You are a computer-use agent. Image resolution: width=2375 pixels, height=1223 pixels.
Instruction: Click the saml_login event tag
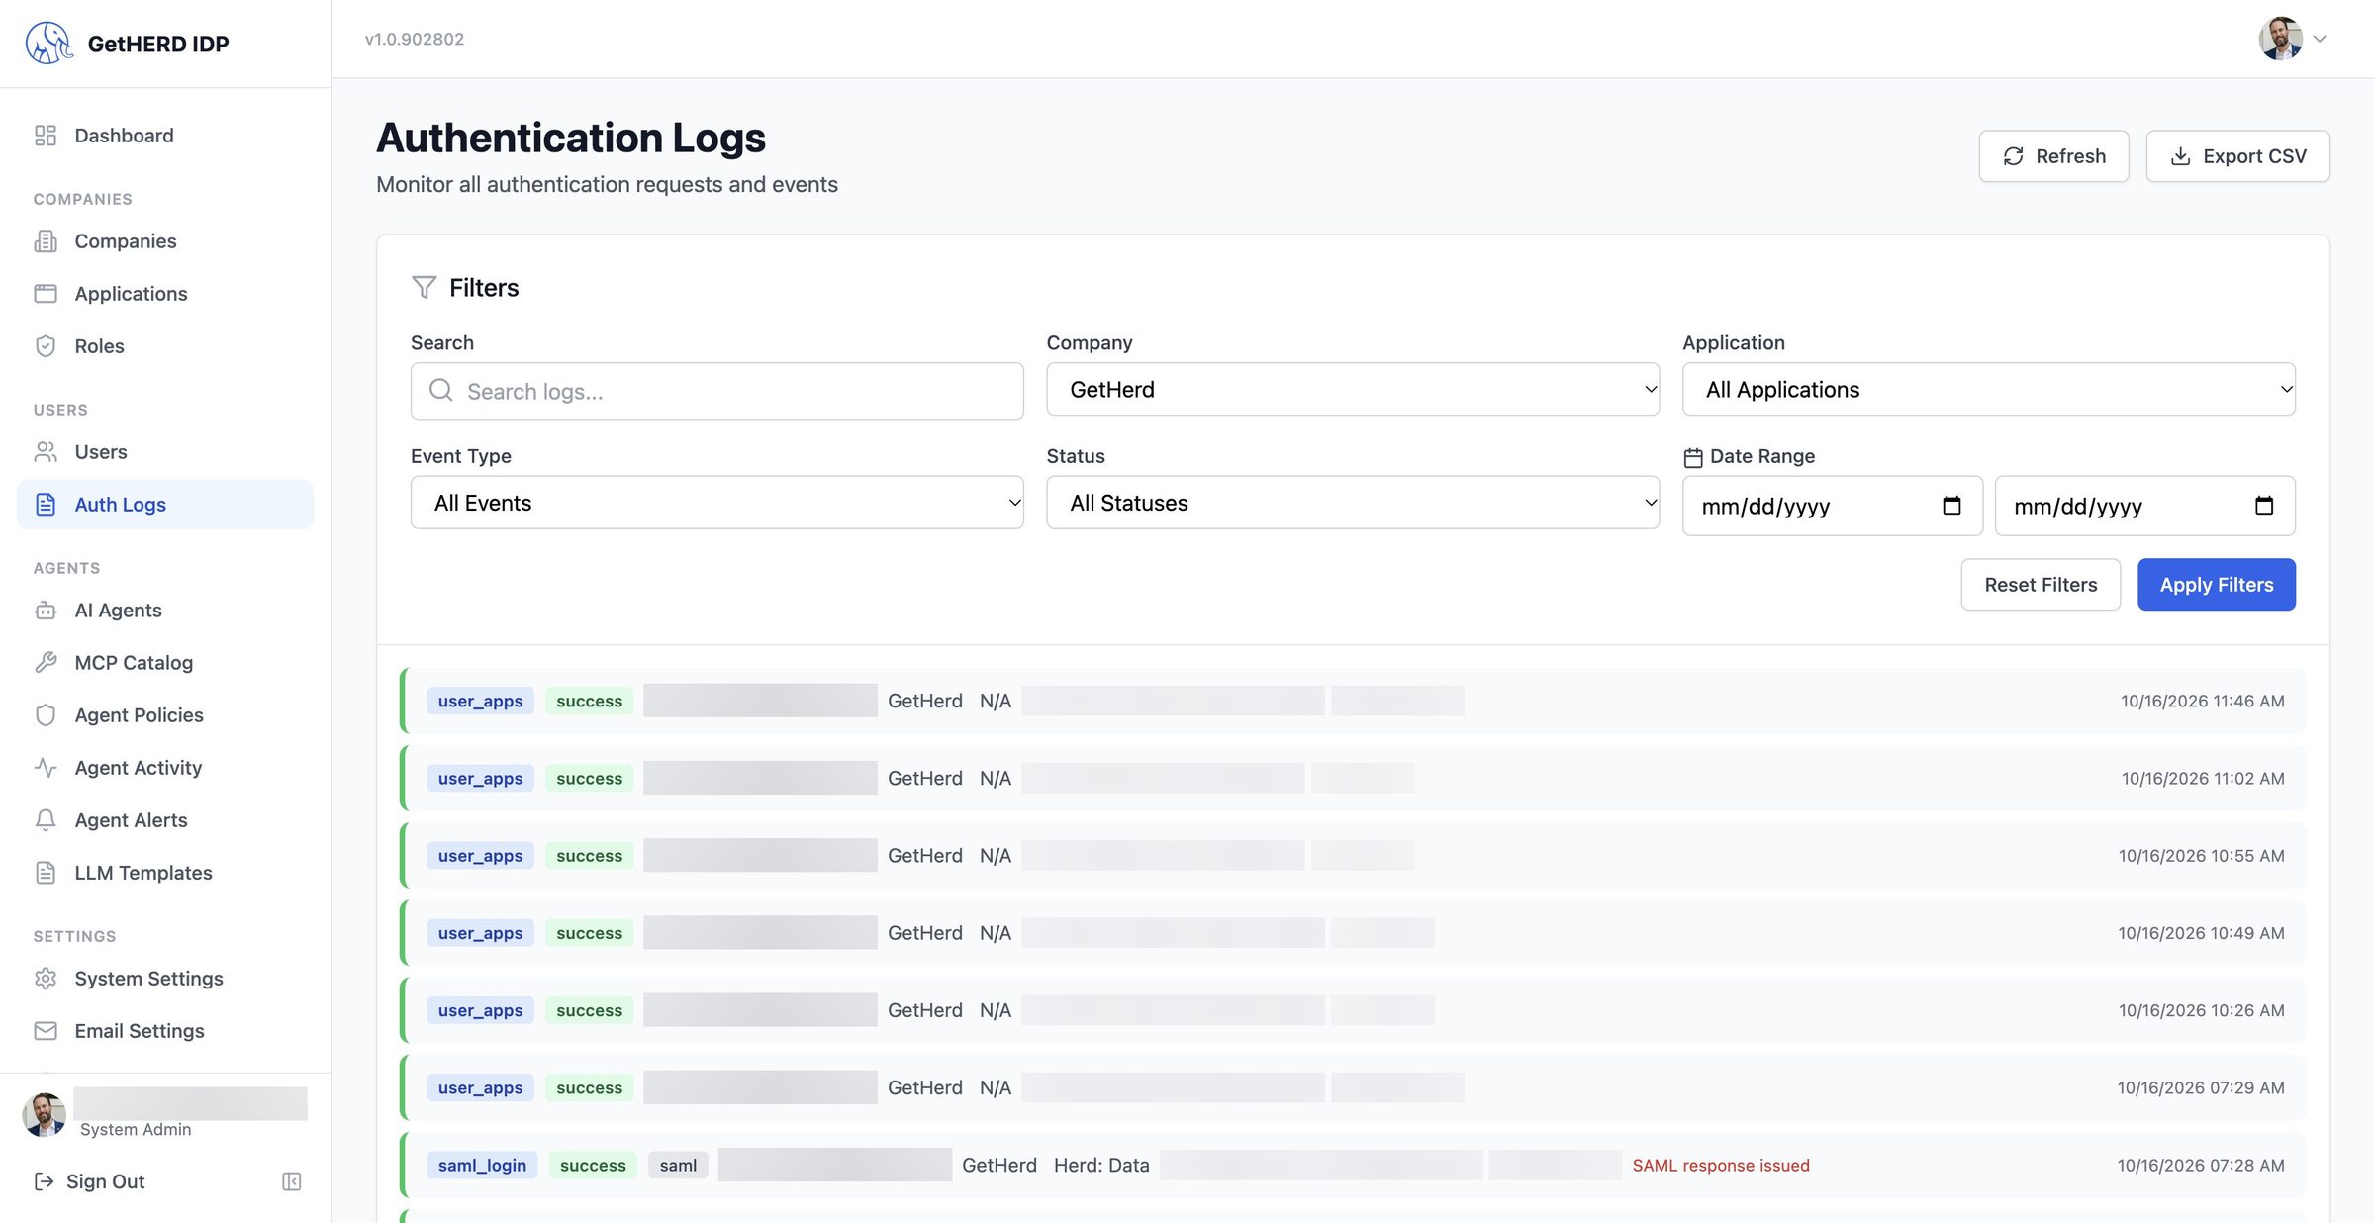point(482,1165)
